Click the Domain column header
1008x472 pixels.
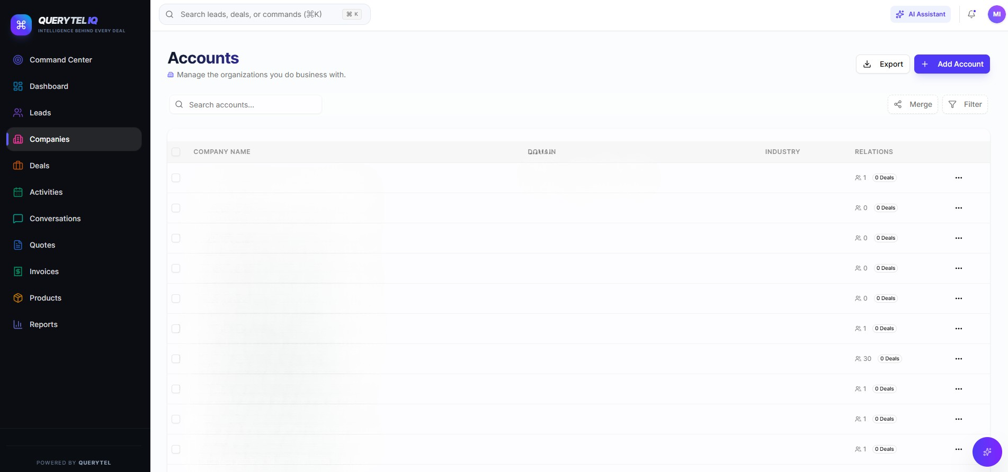542,152
